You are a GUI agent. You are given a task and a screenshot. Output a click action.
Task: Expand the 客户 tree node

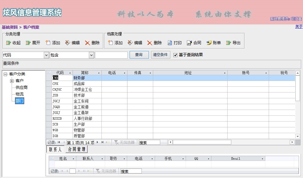click(12, 81)
